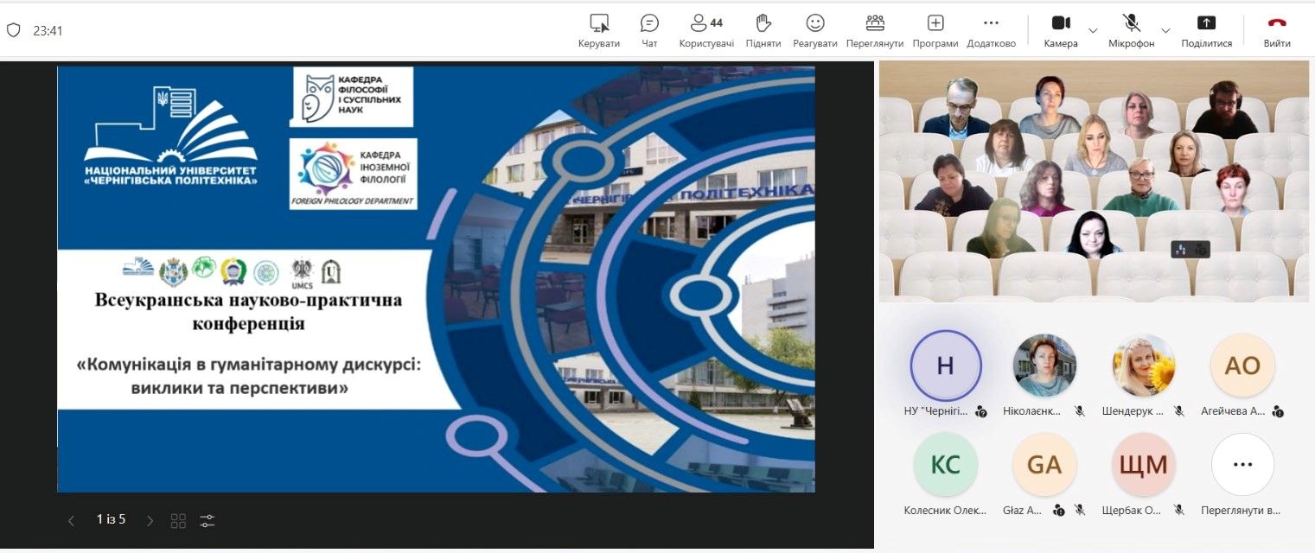The height and width of the screenshot is (553, 1315).
Task: Open the slide settings sliders icon
Action: point(207,520)
